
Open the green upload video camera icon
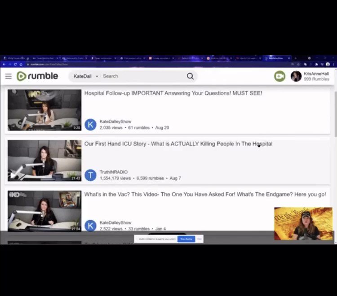tap(279, 76)
